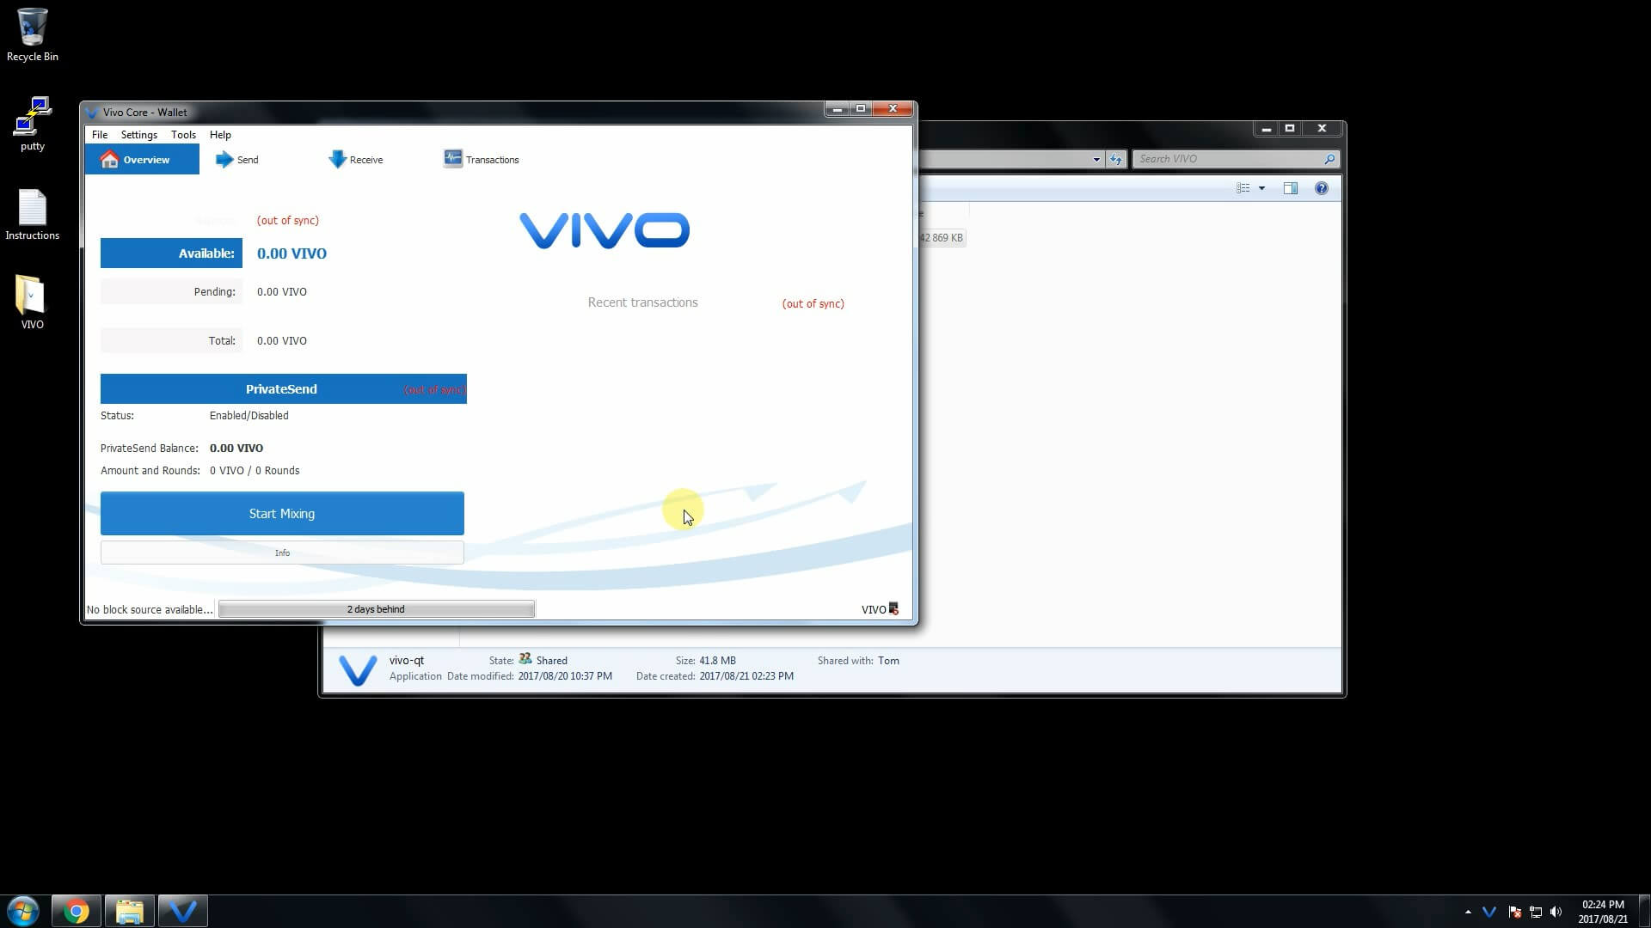This screenshot has height=928, width=1651.
Task: Click the VIVO icon in the system tray
Action: tap(1488, 911)
